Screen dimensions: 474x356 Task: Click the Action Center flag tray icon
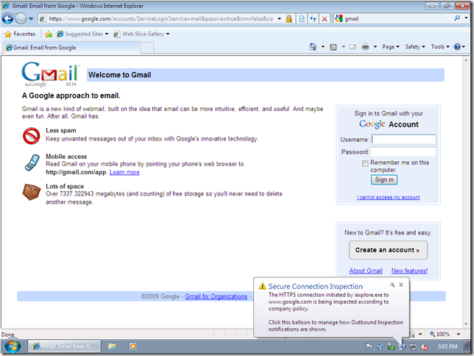pyautogui.click(x=369, y=346)
